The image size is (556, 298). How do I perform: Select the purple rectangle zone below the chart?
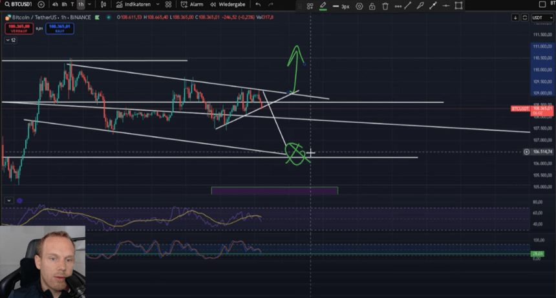click(x=275, y=191)
